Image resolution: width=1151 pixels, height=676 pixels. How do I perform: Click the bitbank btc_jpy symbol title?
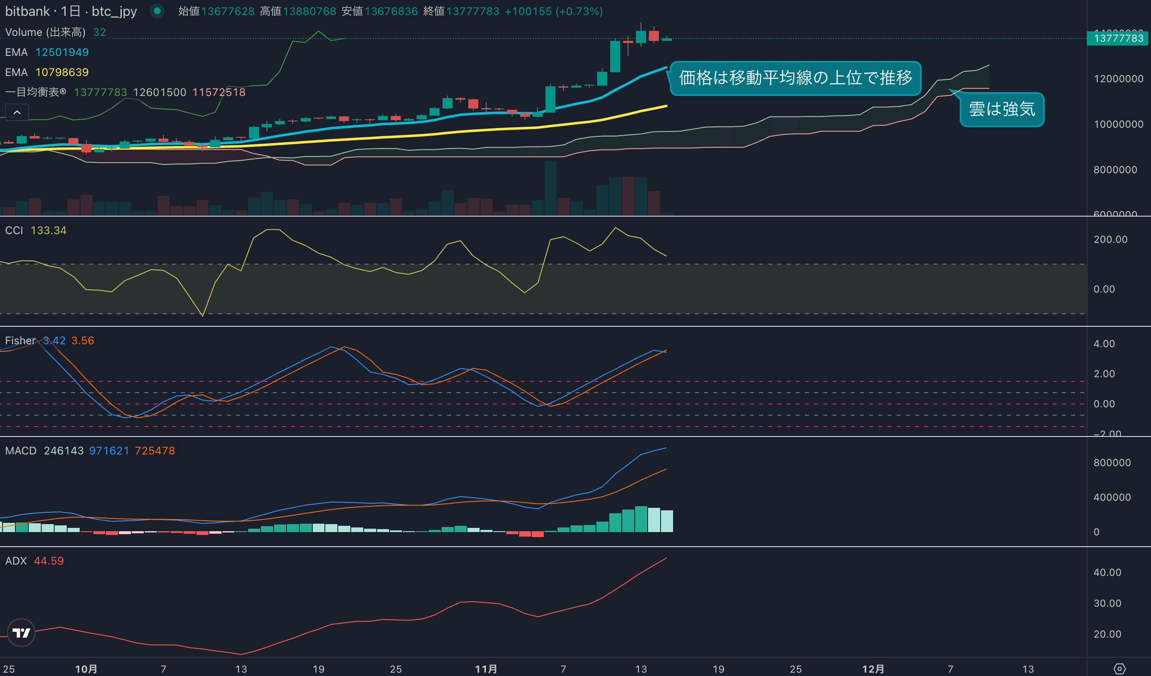pyautogui.click(x=71, y=11)
